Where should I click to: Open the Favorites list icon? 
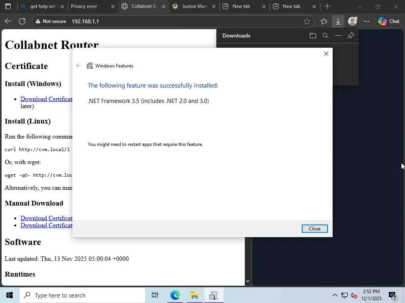[324, 21]
